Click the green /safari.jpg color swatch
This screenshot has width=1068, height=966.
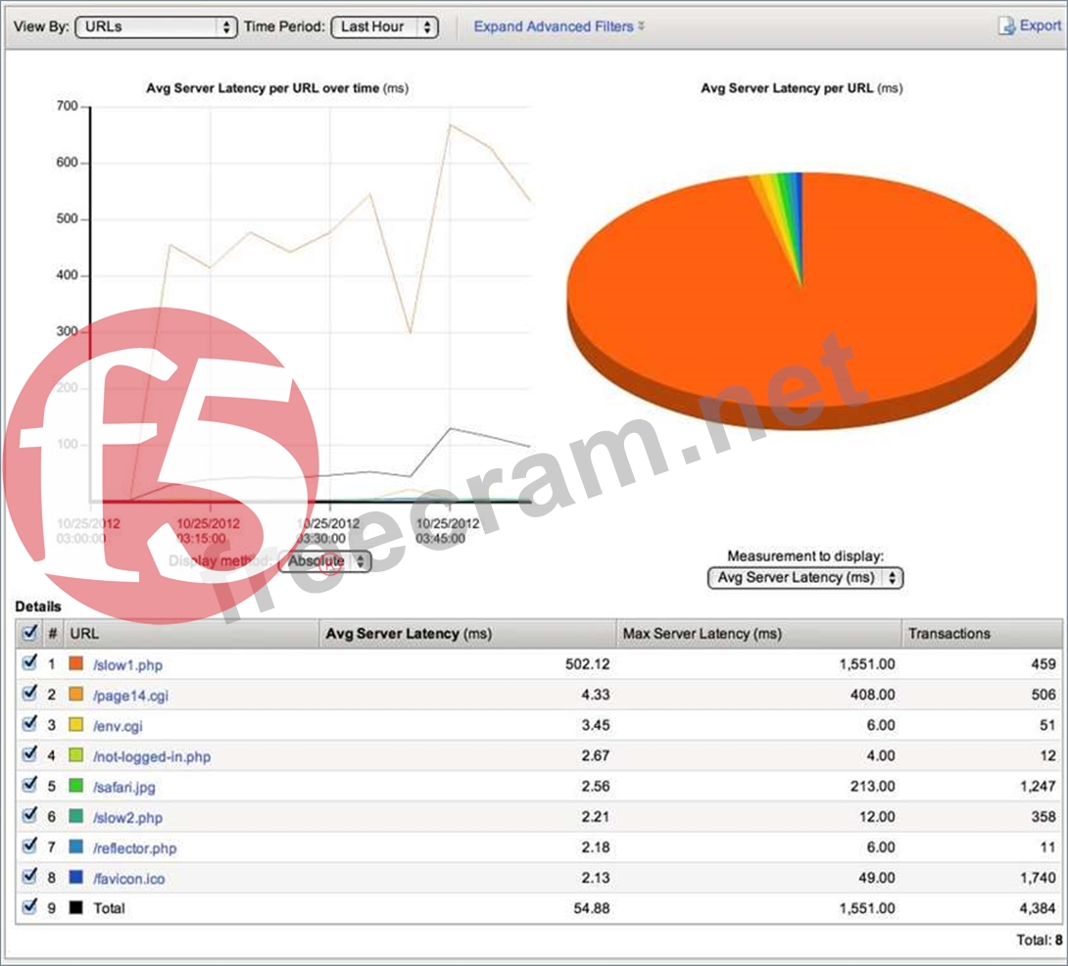76,786
